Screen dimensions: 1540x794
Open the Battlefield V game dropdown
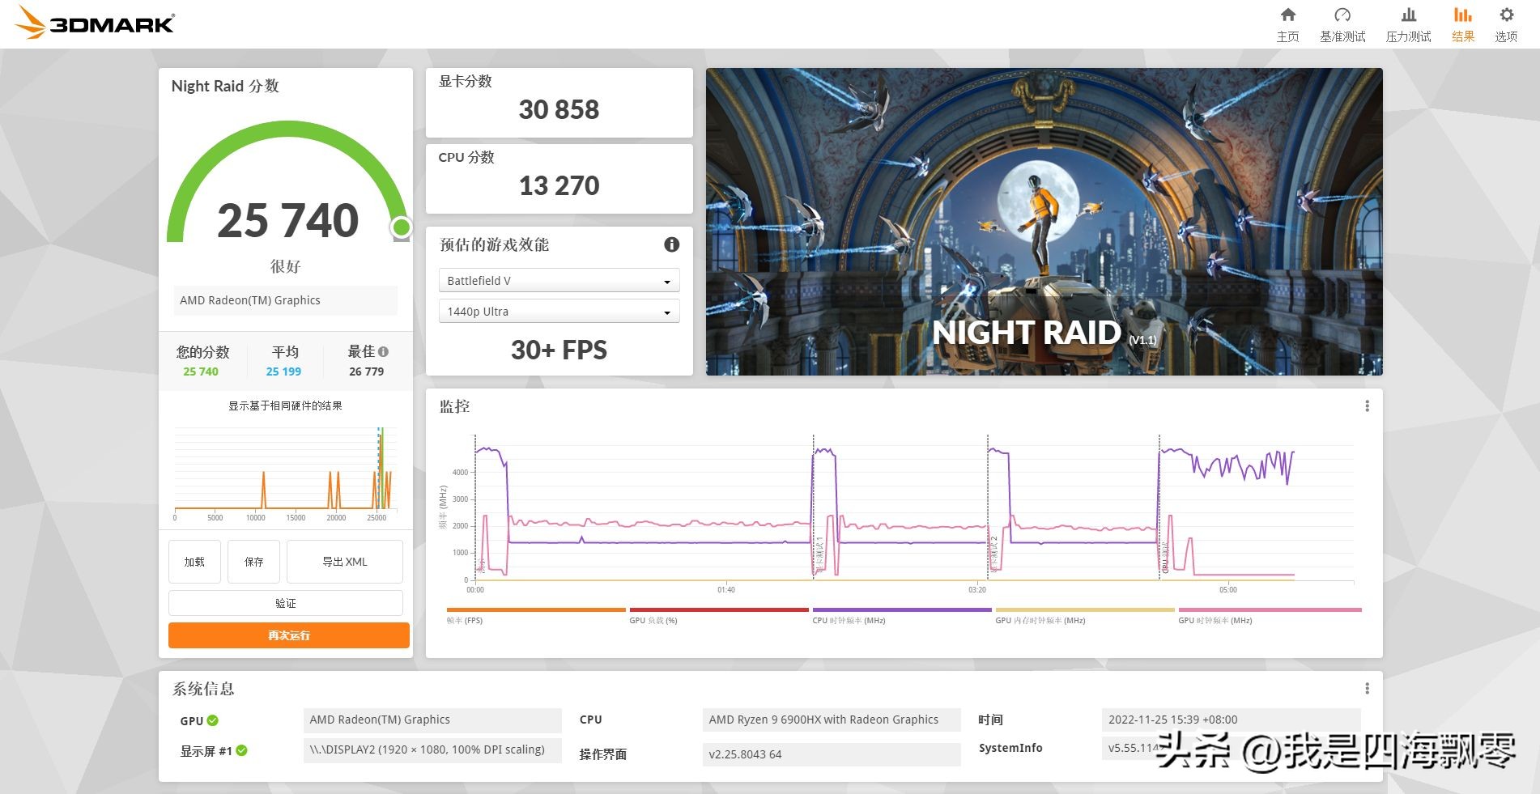(559, 281)
